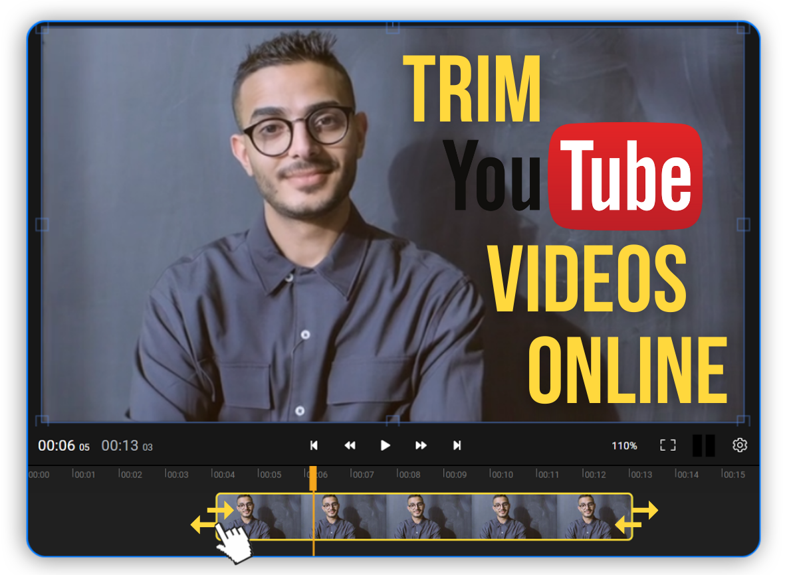Click the left-middle resize handle of the canvas
Viewport: 787px width, 575px height.
42,224
